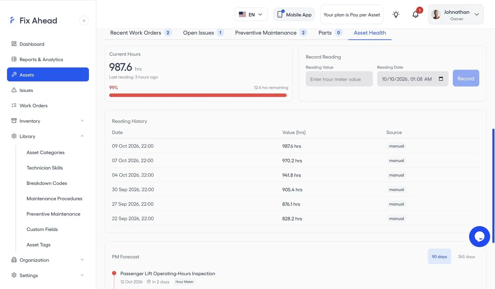Collapse the Library menu chevron
Screen dimensions: 495x289
82,136
